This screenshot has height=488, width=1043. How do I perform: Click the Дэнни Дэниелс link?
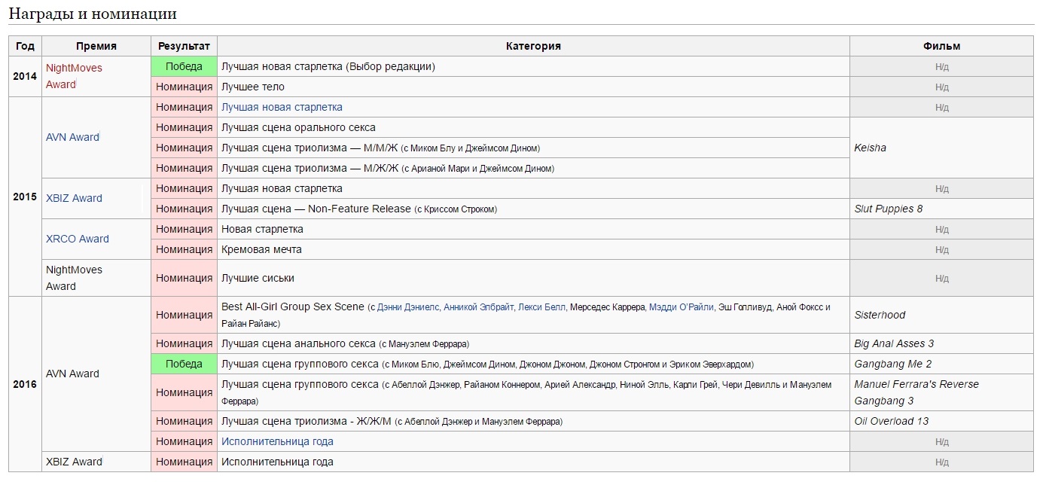[x=409, y=307]
